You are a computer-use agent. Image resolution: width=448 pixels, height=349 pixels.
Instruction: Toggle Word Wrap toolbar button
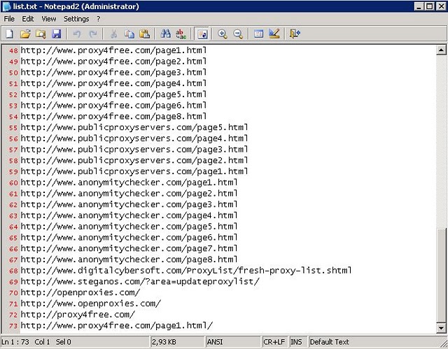202,34
